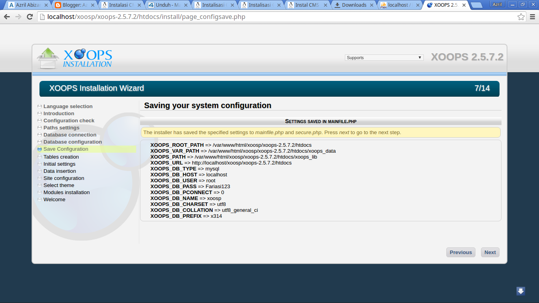Click the Azril user profile button
539x303 pixels.
(x=498, y=4)
